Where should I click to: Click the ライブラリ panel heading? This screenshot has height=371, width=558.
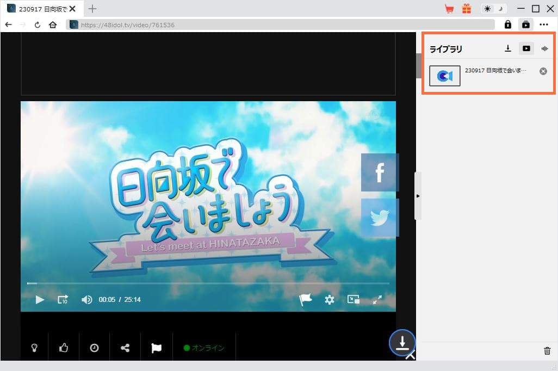[445, 49]
